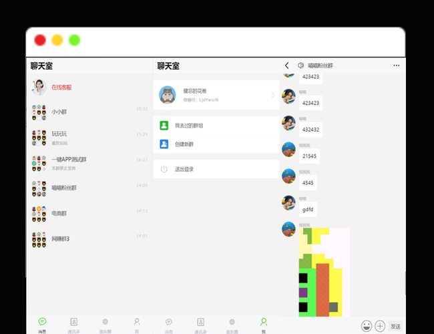Open 我 profile tab in left panel
The image size is (434, 334).
[x=137, y=325]
